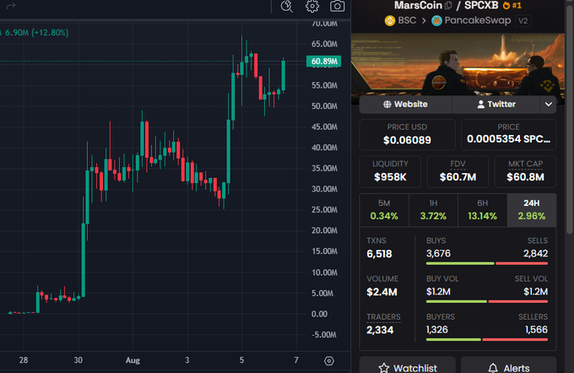Image resolution: width=574 pixels, height=373 pixels.
Task: Add pair to Watchlist
Action: coord(408,366)
